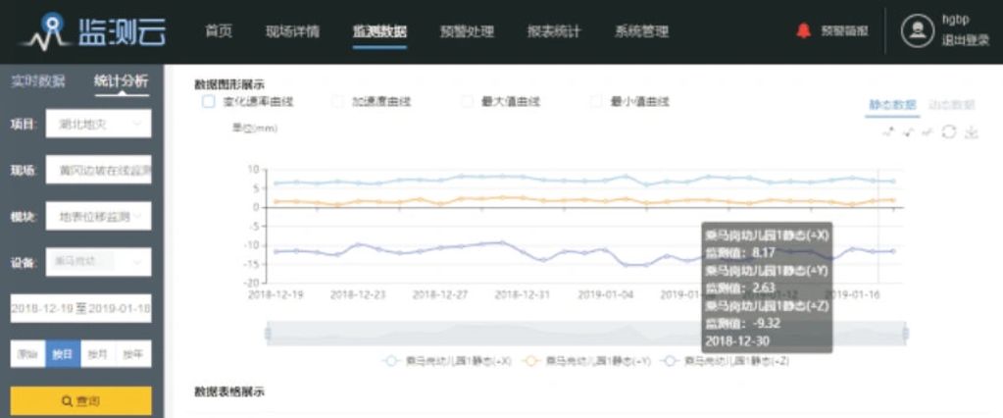Image resolution: width=1003 pixels, height=418 pixels.
Task: Click the left handle of chart zoom slider
Action: pos(268,334)
